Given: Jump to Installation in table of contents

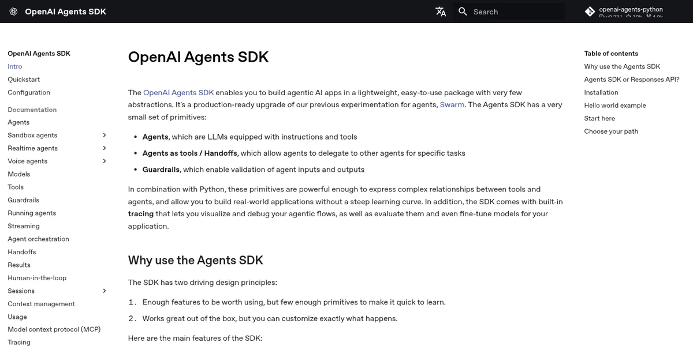Looking at the screenshot, I should click(601, 92).
